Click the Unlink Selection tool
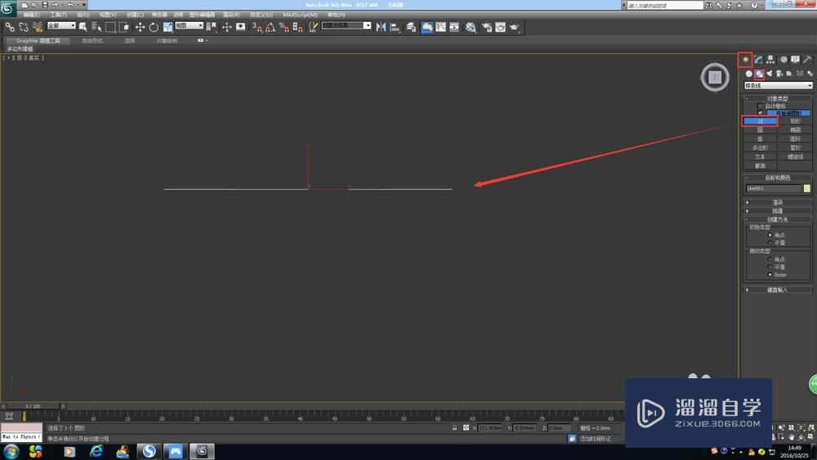817x460 pixels. tap(24, 27)
